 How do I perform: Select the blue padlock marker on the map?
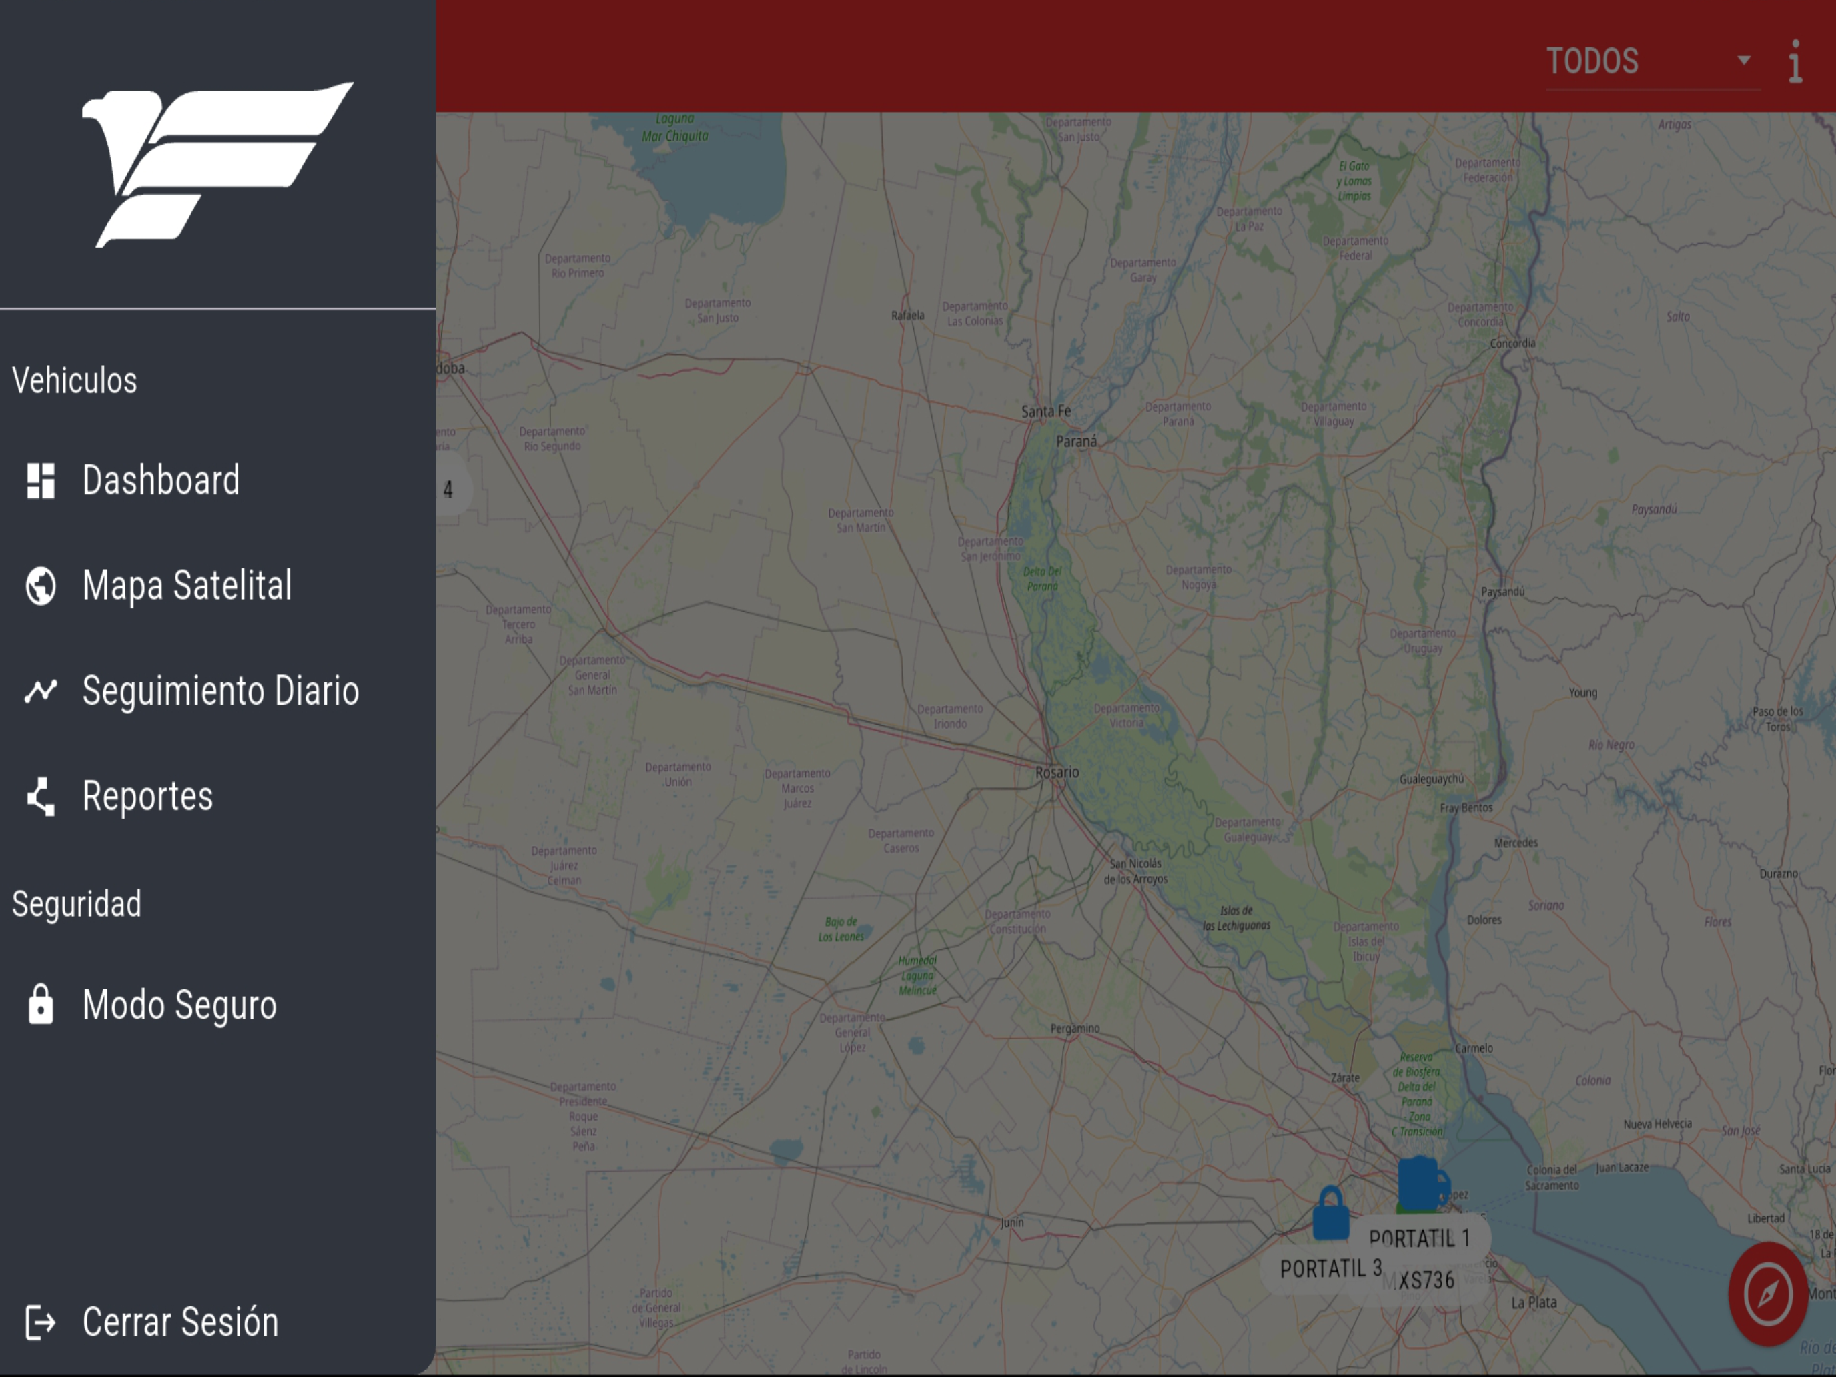1330,1214
